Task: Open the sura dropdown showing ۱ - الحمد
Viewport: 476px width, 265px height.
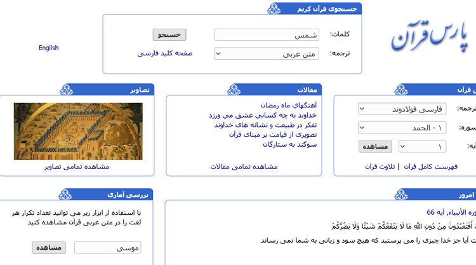Action: (x=402, y=127)
